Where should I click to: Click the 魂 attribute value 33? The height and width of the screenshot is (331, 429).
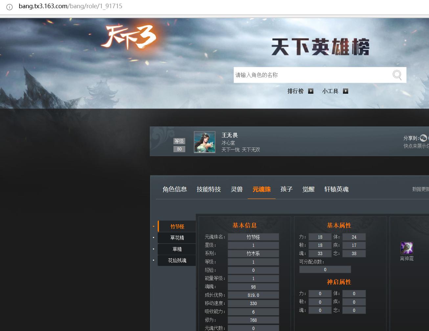pyautogui.click(x=320, y=253)
